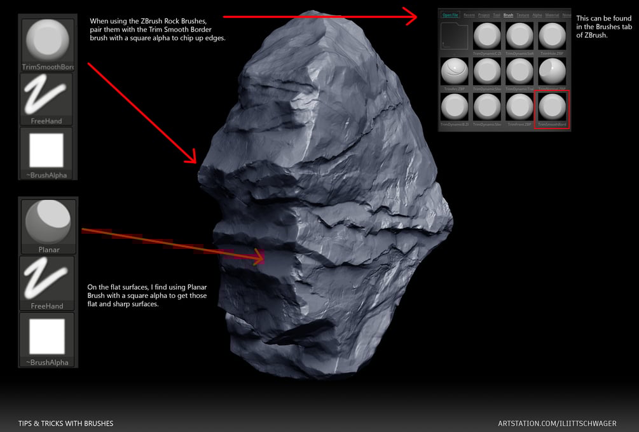639x432 pixels.
Task: Select the TrimSmoothBorder brush in the left panel
Action: click(x=48, y=44)
